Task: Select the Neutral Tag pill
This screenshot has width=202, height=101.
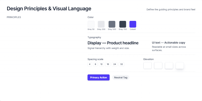Action: pyautogui.click(x=121, y=78)
